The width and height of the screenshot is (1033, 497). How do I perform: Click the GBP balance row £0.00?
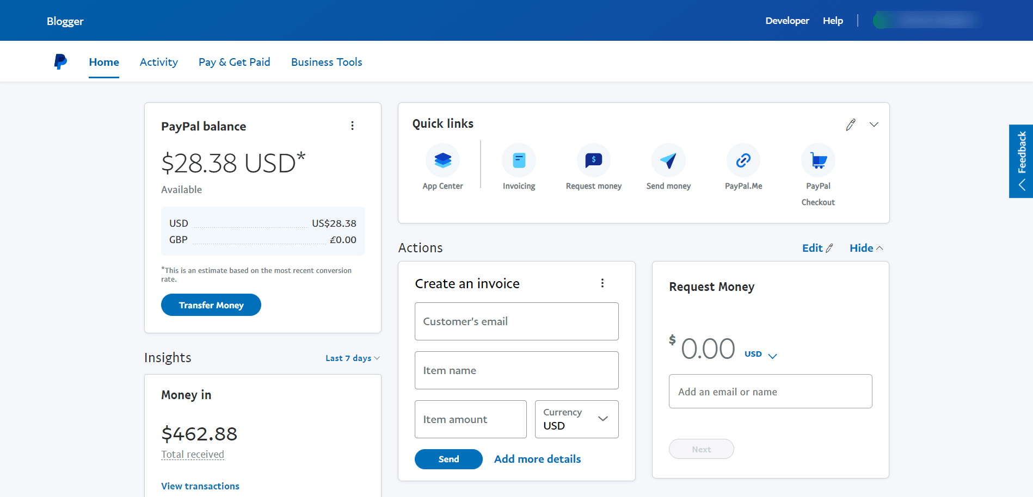point(263,240)
